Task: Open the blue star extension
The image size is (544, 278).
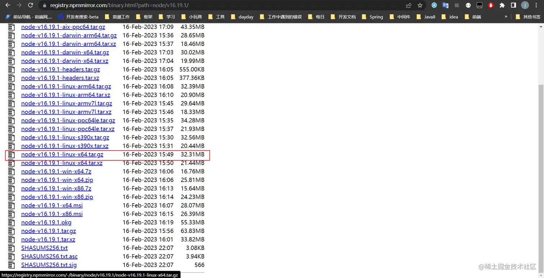Action: point(434,5)
